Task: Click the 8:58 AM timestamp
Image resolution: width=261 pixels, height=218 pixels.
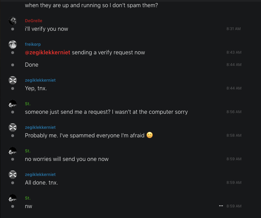Action: click(x=234, y=135)
